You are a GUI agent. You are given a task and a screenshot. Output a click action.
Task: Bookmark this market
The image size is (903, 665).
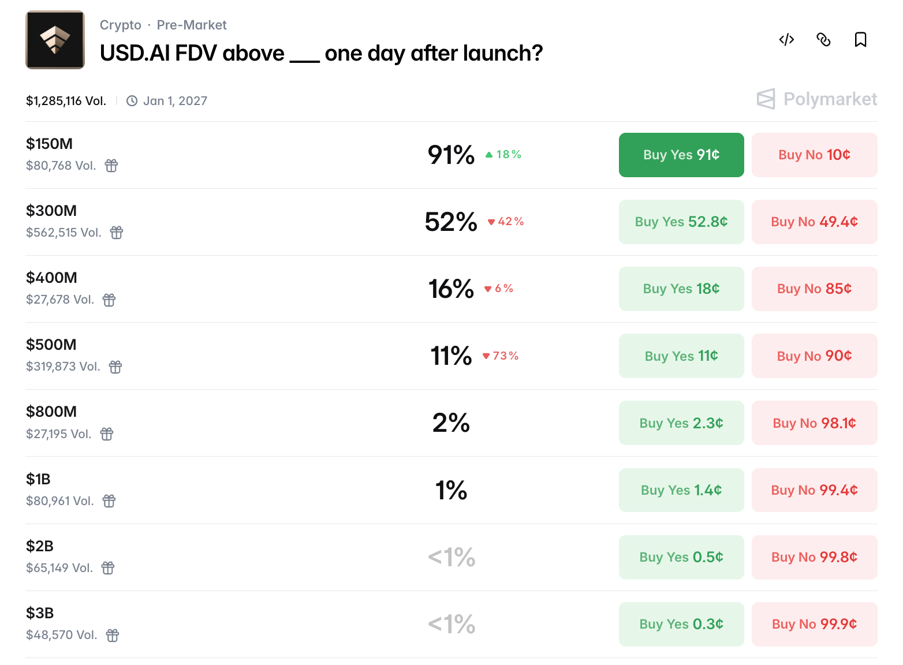pyautogui.click(x=860, y=40)
